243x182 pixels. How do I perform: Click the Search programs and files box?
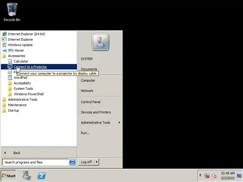[x=36, y=162]
